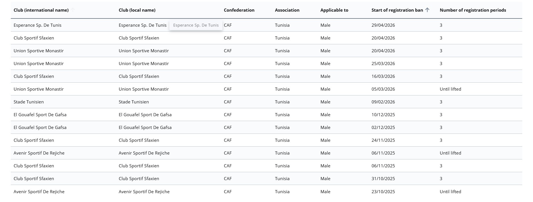This screenshot has height=202, width=533.
Task: Click the 05/03/2026 date cell
Action: pyautogui.click(x=383, y=89)
